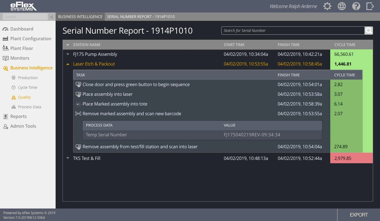This screenshot has width=380, height=221.
Task: Collapse the Laser Etch & Packout row
Action: coord(68,64)
